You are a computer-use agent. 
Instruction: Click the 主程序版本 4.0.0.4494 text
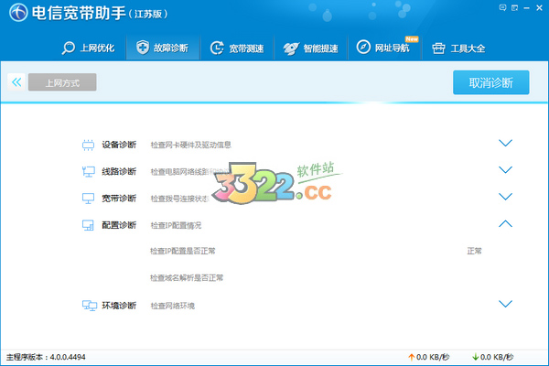click(46, 357)
